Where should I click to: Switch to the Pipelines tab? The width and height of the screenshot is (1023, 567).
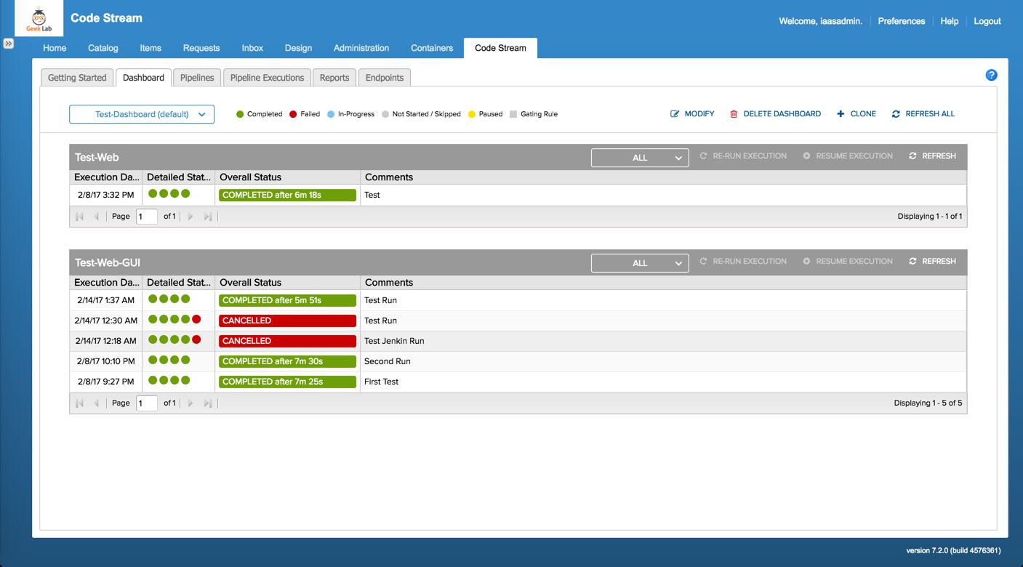pyautogui.click(x=196, y=77)
